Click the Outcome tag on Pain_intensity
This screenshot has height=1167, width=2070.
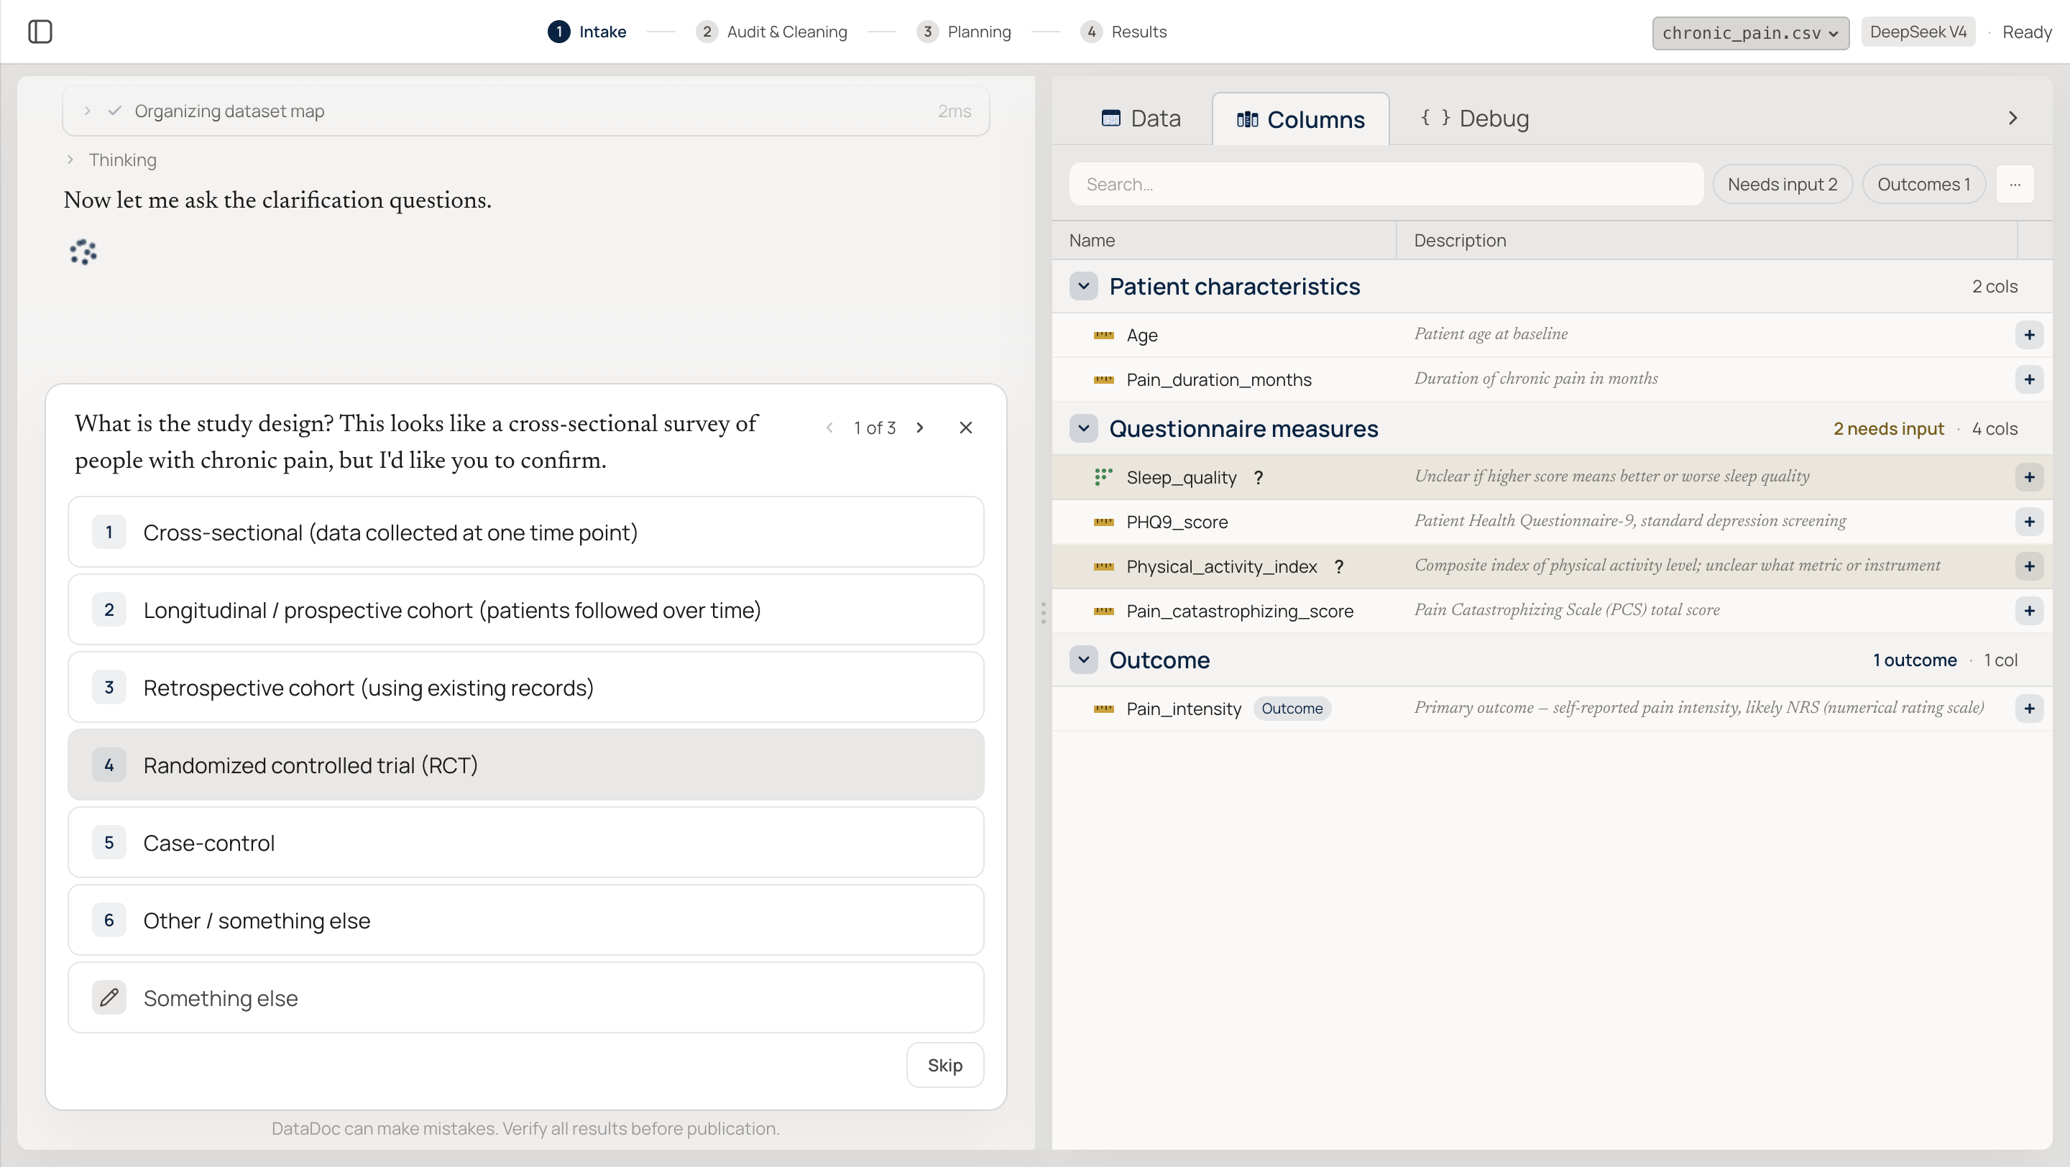[x=1292, y=709]
